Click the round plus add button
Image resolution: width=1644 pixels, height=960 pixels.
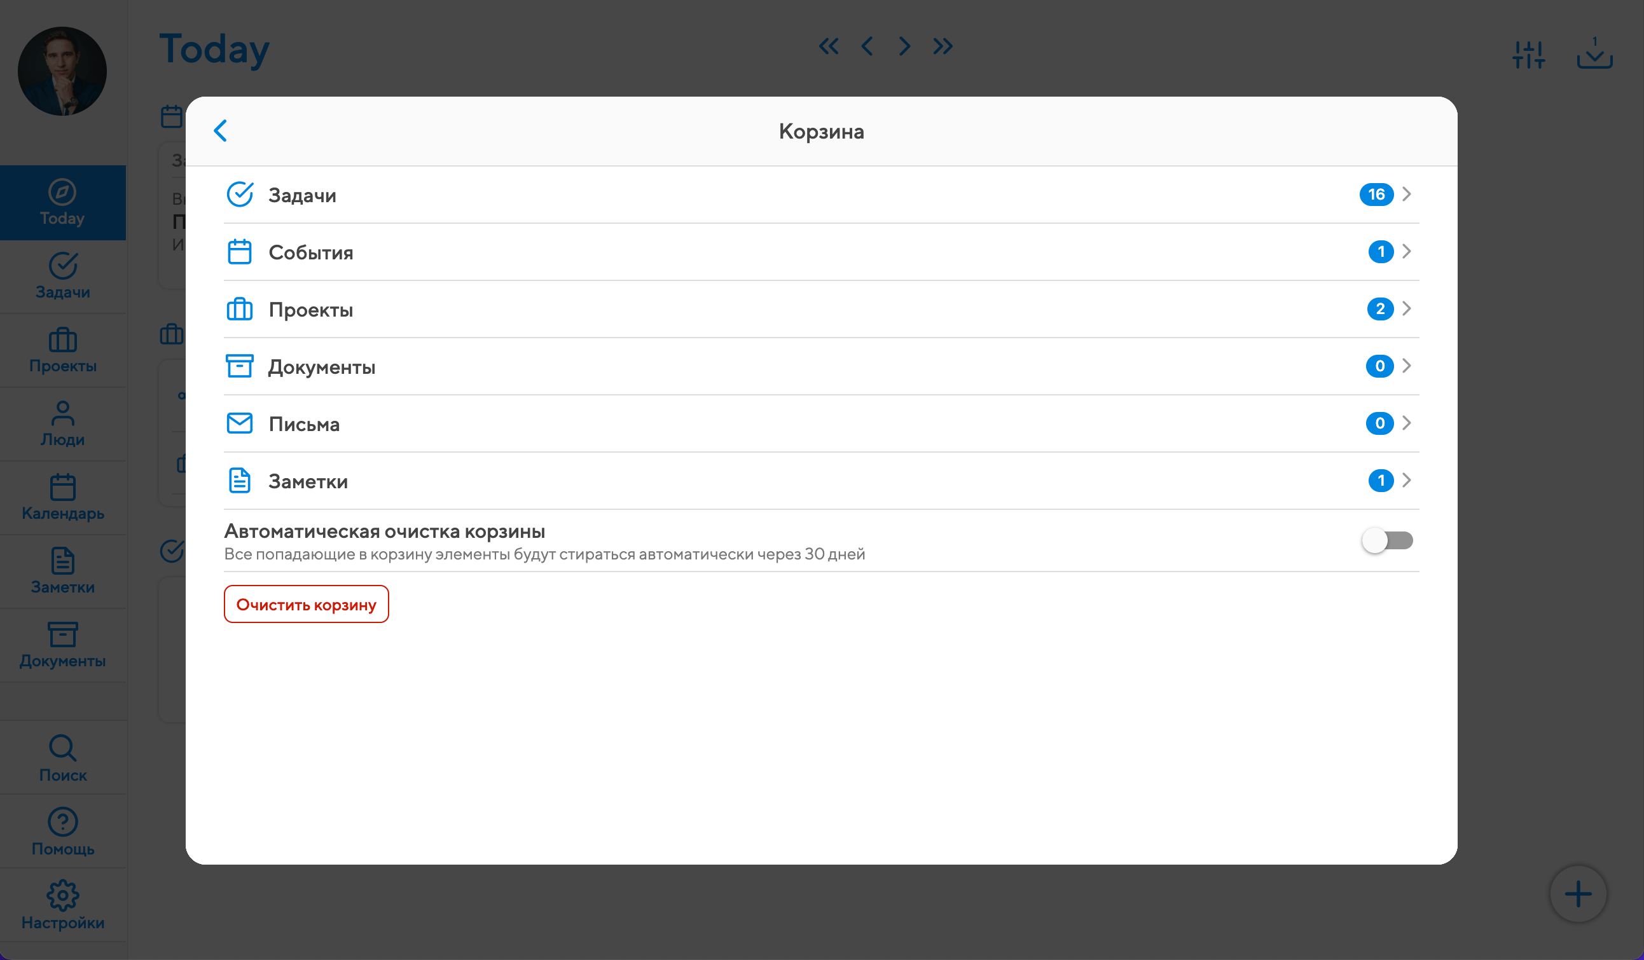(1577, 893)
